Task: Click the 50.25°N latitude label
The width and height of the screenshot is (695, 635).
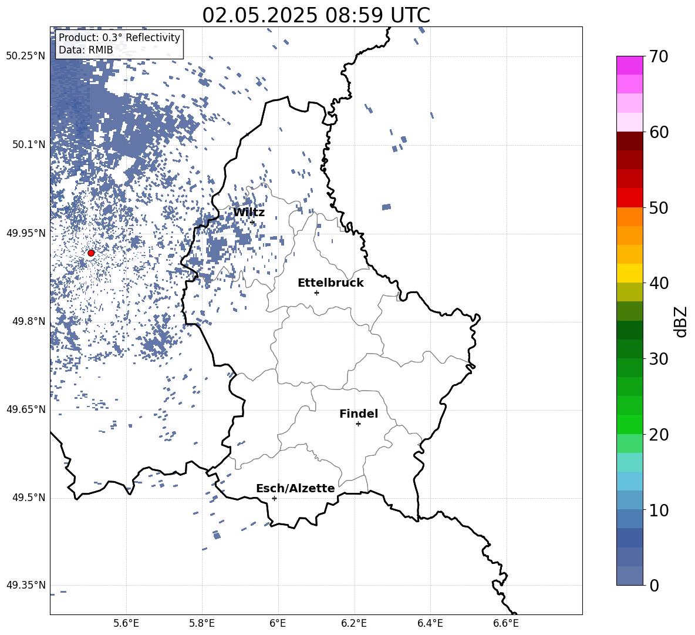Action: pos(26,56)
